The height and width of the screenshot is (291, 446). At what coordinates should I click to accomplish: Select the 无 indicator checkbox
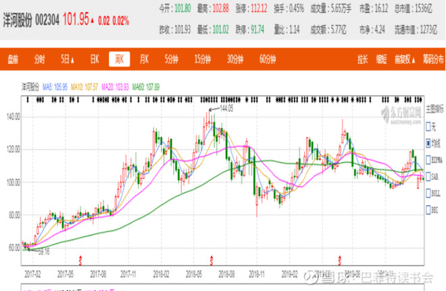(428, 126)
